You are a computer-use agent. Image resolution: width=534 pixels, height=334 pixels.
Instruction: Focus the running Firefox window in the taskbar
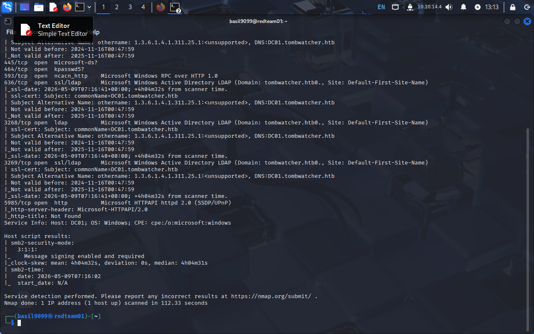(x=161, y=7)
